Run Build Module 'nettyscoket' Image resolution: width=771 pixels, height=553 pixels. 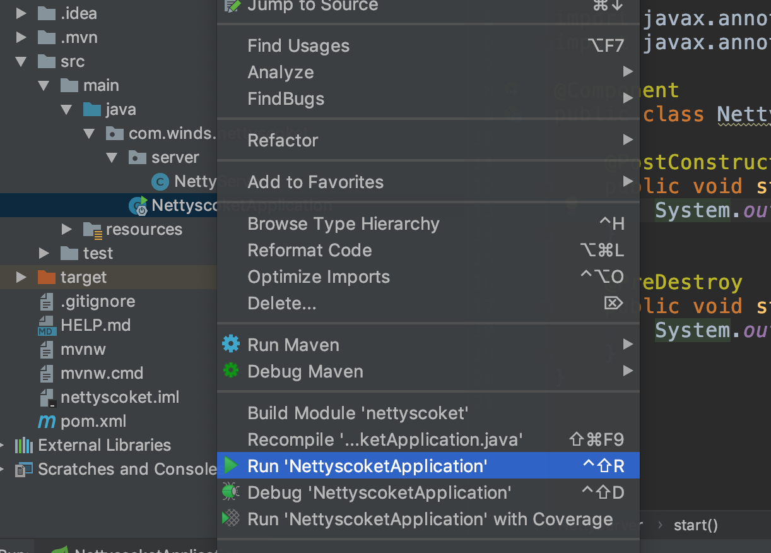pyautogui.click(x=358, y=413)
